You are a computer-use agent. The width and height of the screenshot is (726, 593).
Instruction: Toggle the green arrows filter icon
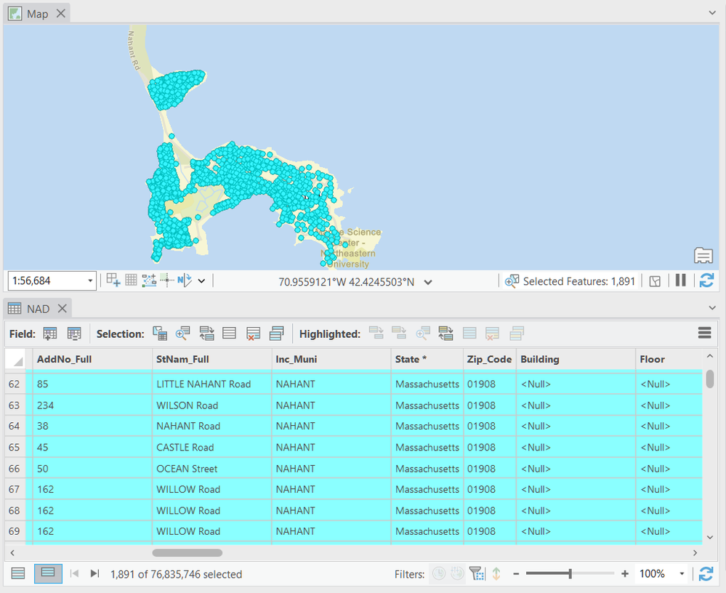click(496, 574)
